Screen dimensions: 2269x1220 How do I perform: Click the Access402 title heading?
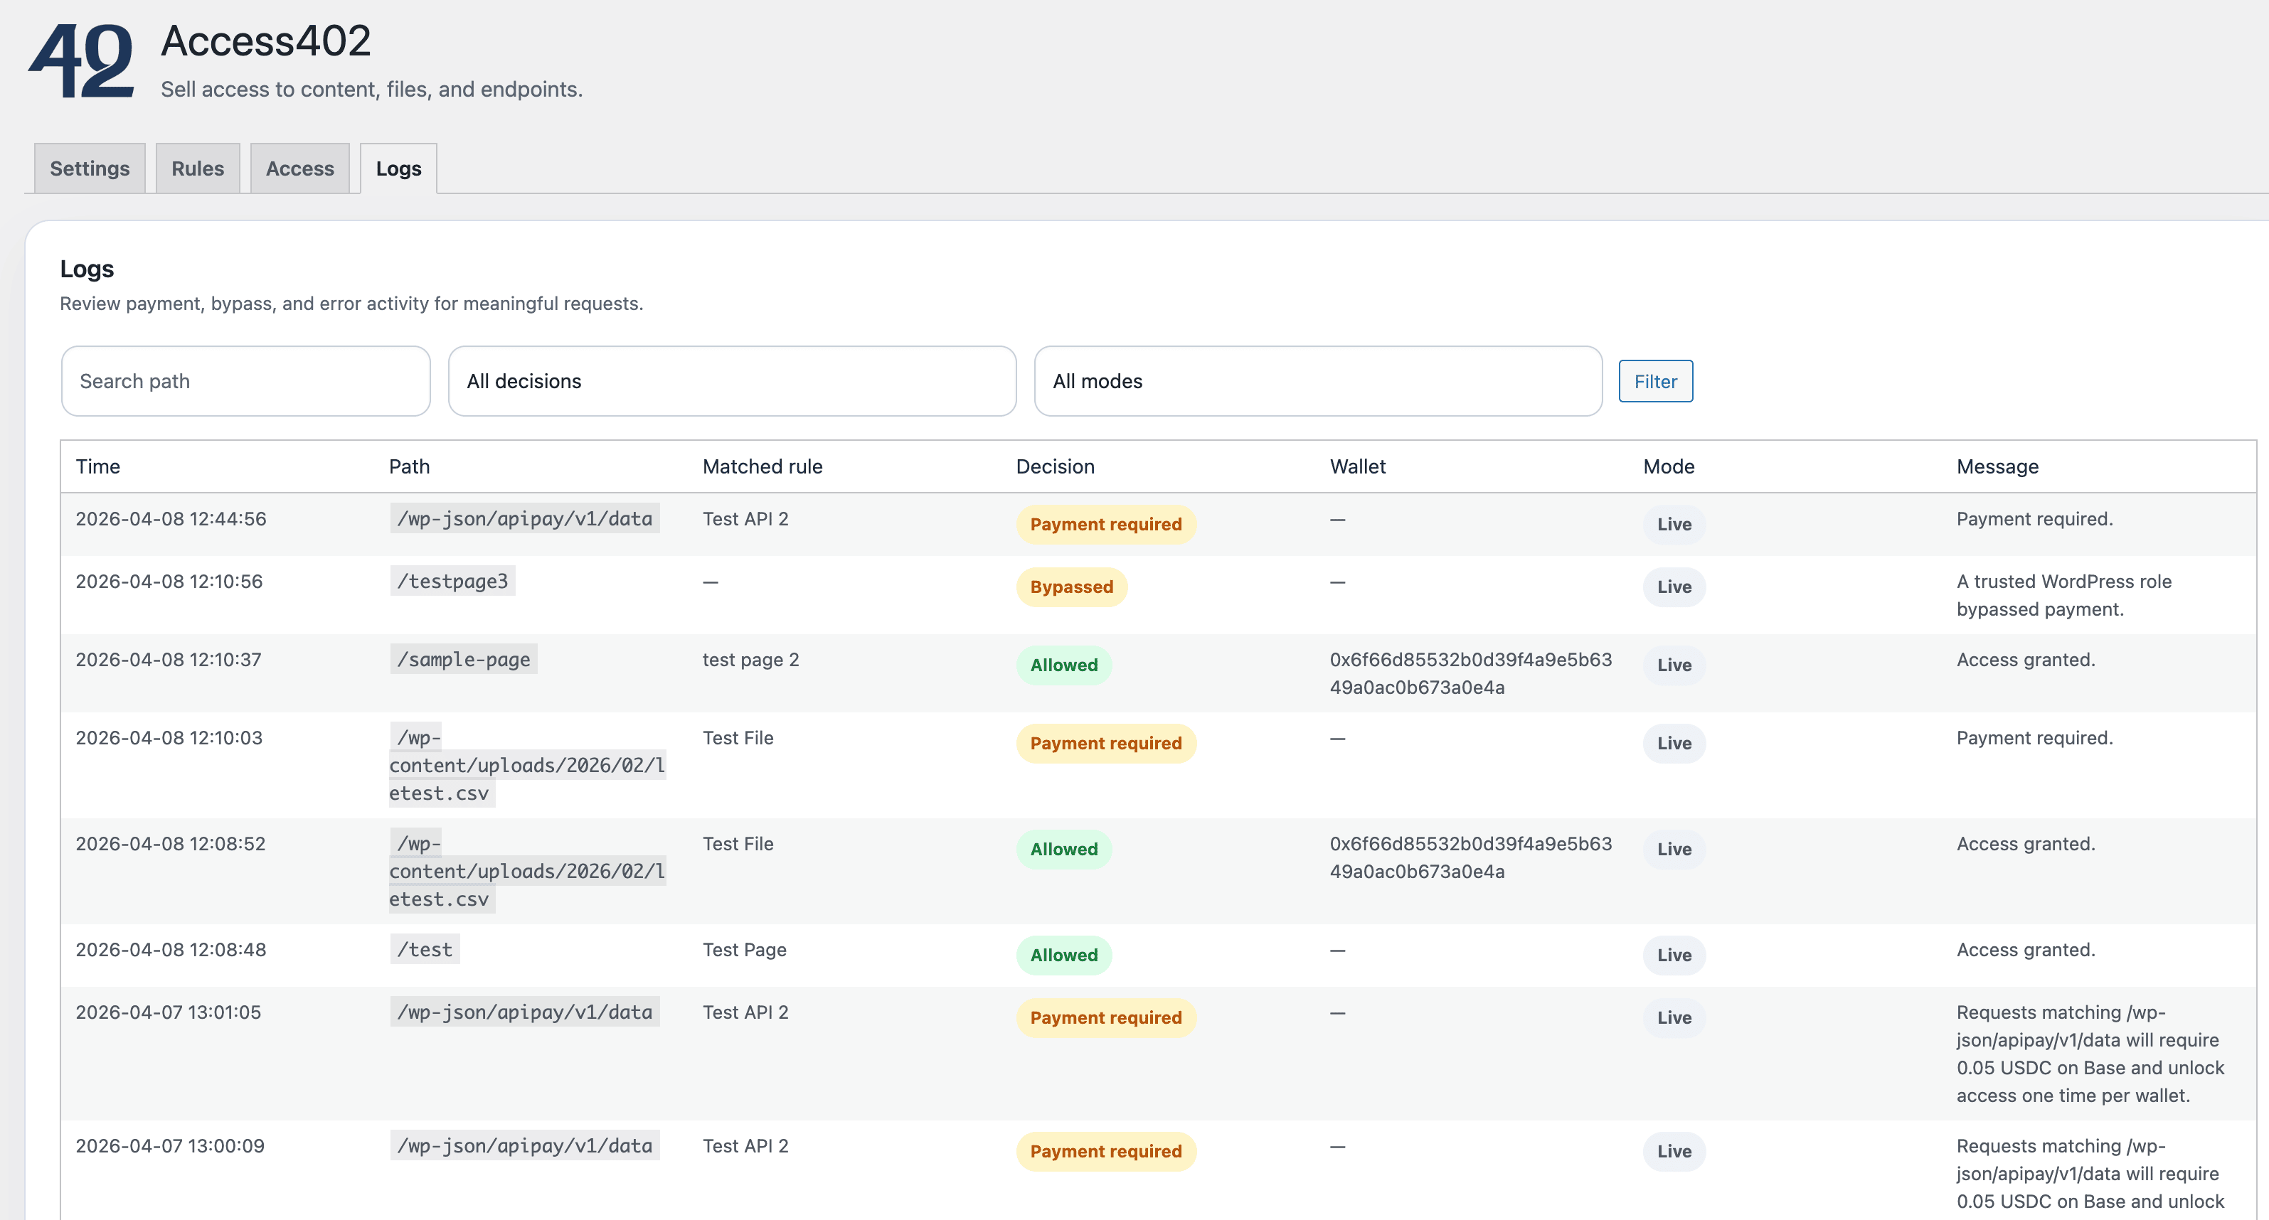[266, 41]
